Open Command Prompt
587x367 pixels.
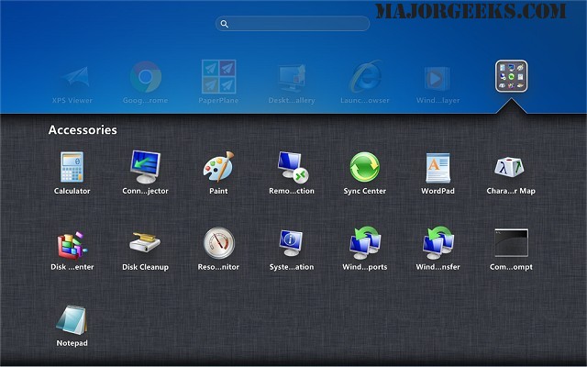coord(511,242)
